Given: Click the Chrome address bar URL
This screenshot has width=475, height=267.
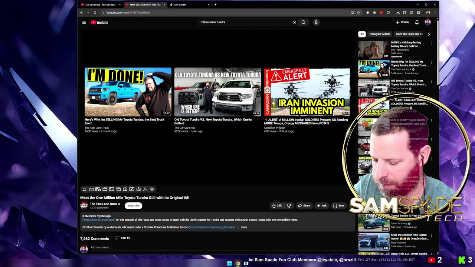Looking at the screenshot, I should pyautogui.click(x=128, y=13).
